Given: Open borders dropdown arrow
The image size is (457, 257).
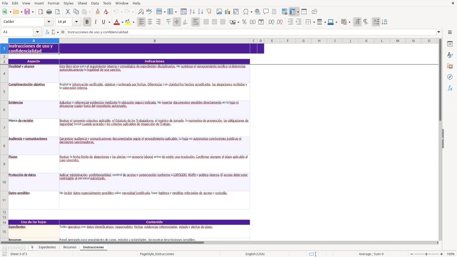Looking at the screenshot, I should coord(313,22).
